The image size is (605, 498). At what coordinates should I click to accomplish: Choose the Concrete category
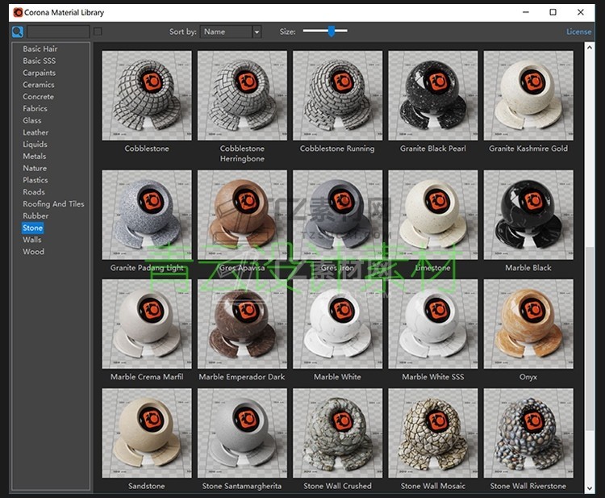click(38, 97)
